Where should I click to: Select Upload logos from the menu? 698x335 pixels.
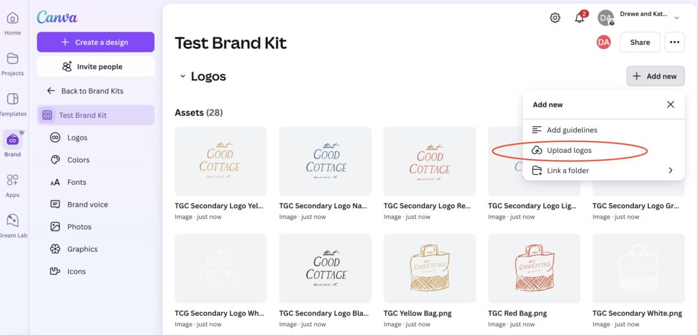(x=568, y=150)
